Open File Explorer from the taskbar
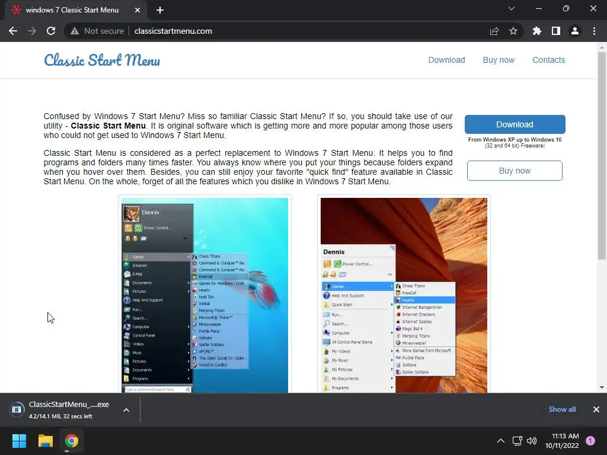 click(45, 441)
